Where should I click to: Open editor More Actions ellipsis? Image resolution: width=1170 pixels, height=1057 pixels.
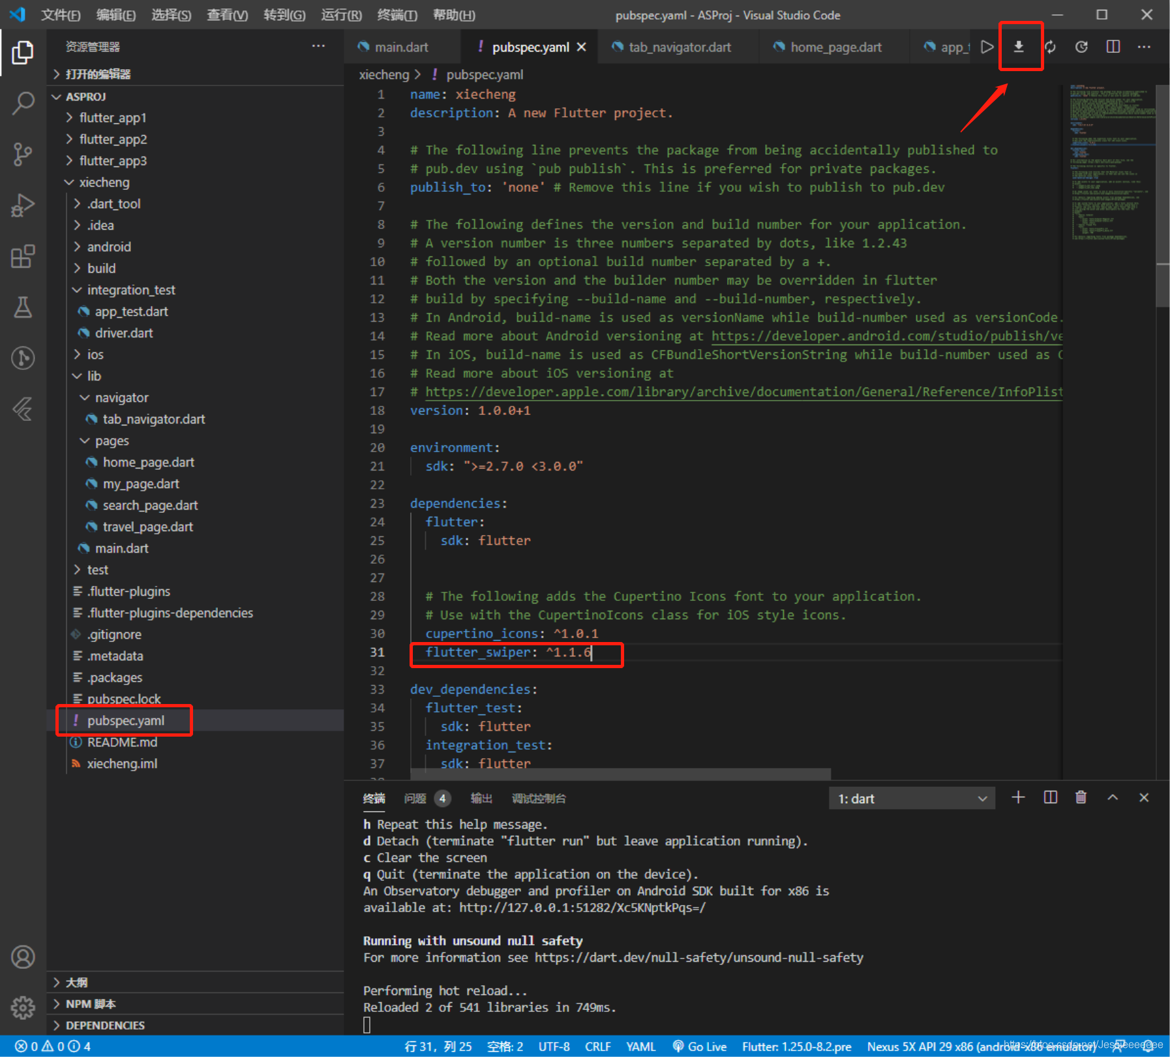point(1144,47)
